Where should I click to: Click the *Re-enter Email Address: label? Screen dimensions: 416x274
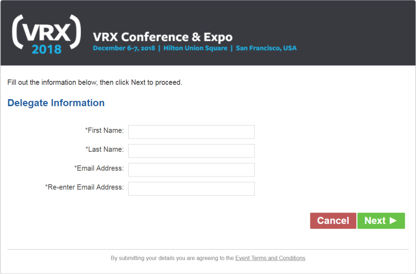click(x=85, y=187)
